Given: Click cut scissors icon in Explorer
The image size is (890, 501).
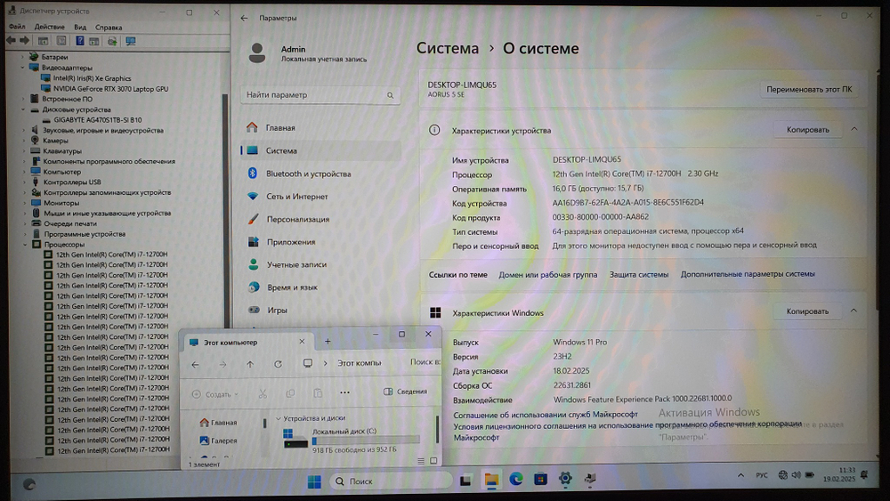Looking at the screenshot, I should (263, 393).
